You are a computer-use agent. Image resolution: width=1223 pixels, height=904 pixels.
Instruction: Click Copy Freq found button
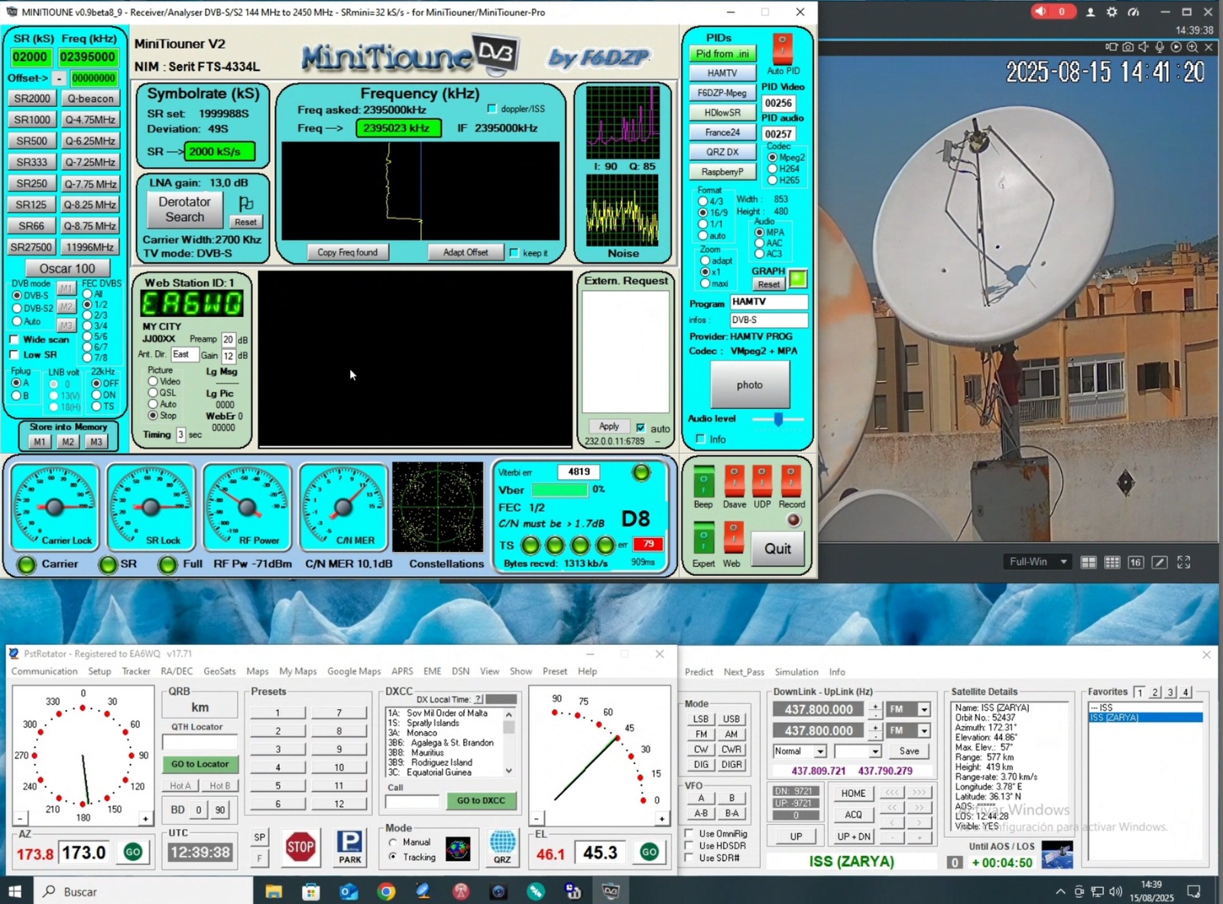tap(347, 252)
